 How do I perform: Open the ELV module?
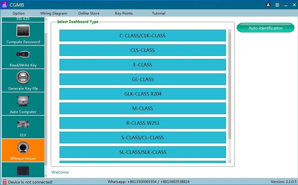(23, 127)
